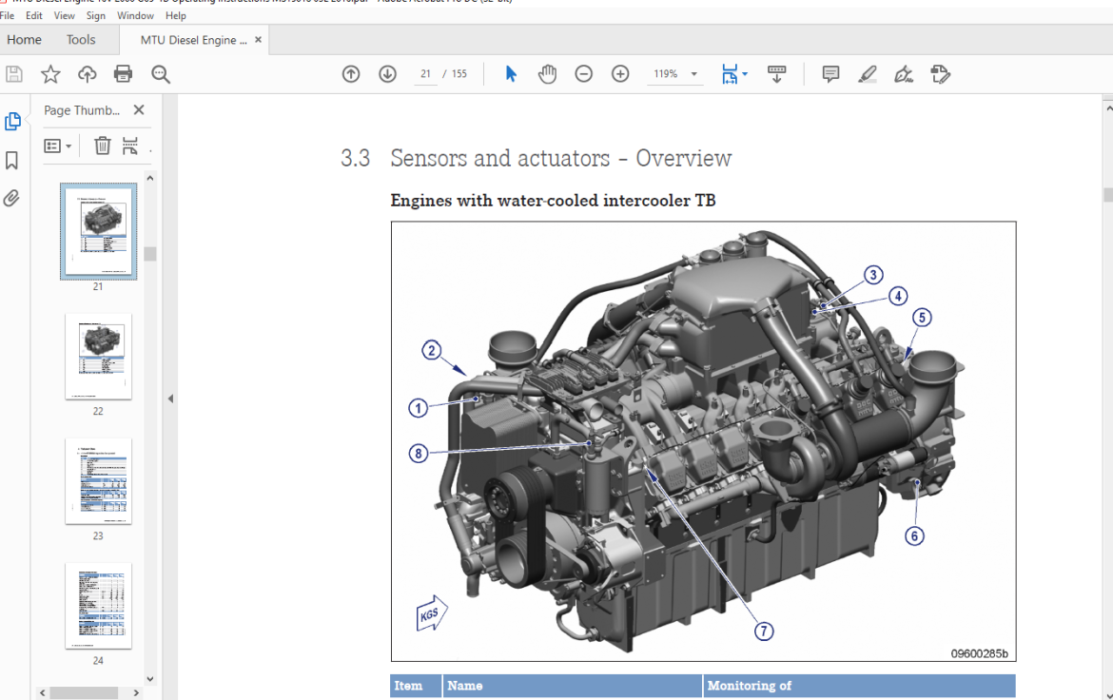Image resolution: width=1113 pixels, height=700 pixels.
Task: Go to previous page arrow button
Action: (x=351, y=74)
